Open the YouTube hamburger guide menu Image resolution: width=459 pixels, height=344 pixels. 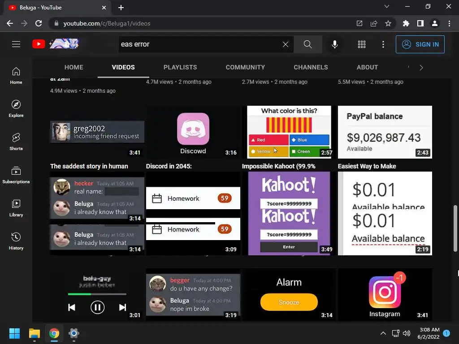click(16, 44)
